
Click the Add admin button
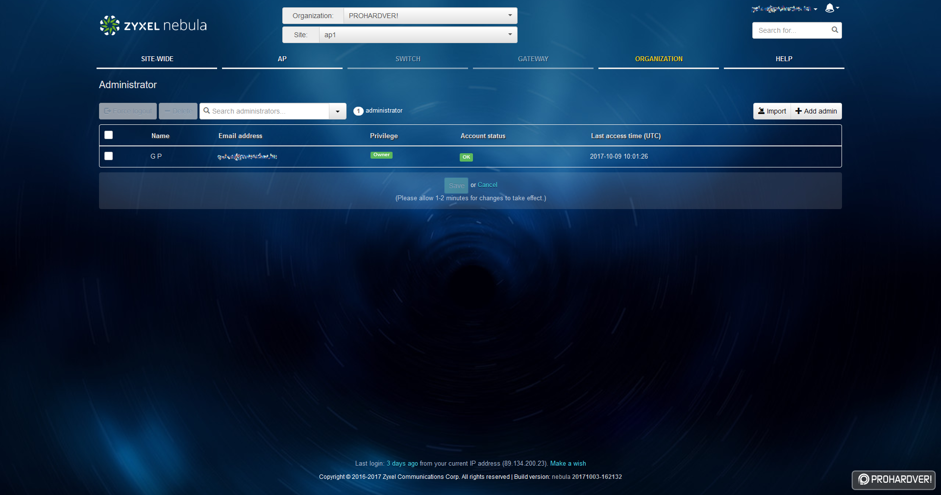pyautogui.click(x=816, y=111)
